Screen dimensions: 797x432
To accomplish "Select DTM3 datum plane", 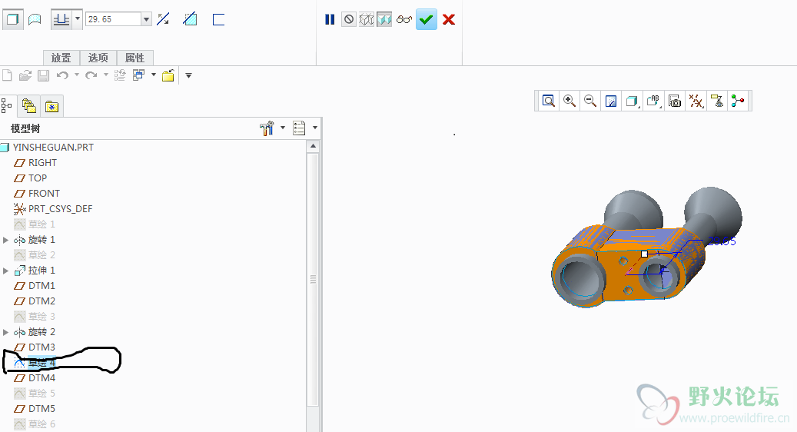I will point(42,347).
